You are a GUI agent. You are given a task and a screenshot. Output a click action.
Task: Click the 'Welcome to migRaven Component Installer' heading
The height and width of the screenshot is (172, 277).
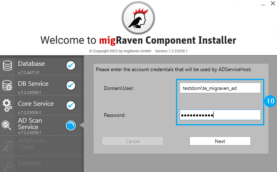(138, 40)
